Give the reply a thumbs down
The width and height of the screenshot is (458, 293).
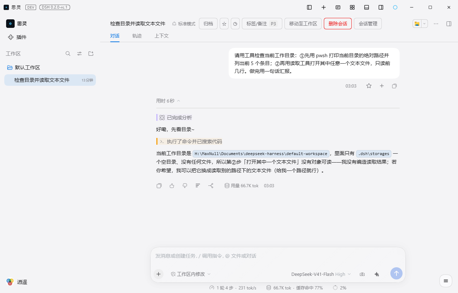(x=185, y=186)
